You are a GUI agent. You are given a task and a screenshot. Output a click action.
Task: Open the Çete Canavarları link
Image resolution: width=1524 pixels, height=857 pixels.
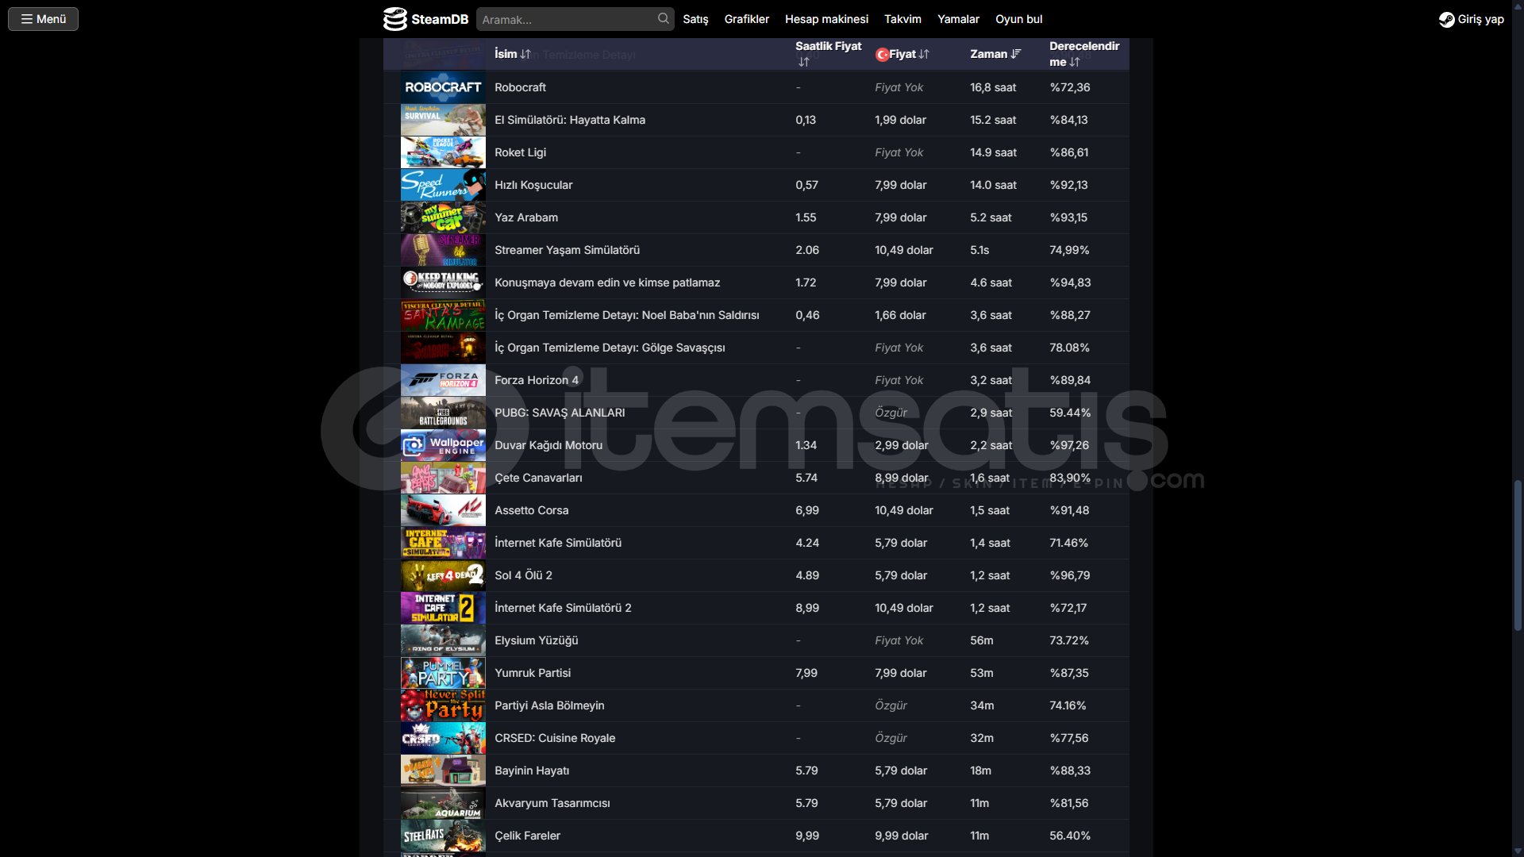[x=538, y=478]
